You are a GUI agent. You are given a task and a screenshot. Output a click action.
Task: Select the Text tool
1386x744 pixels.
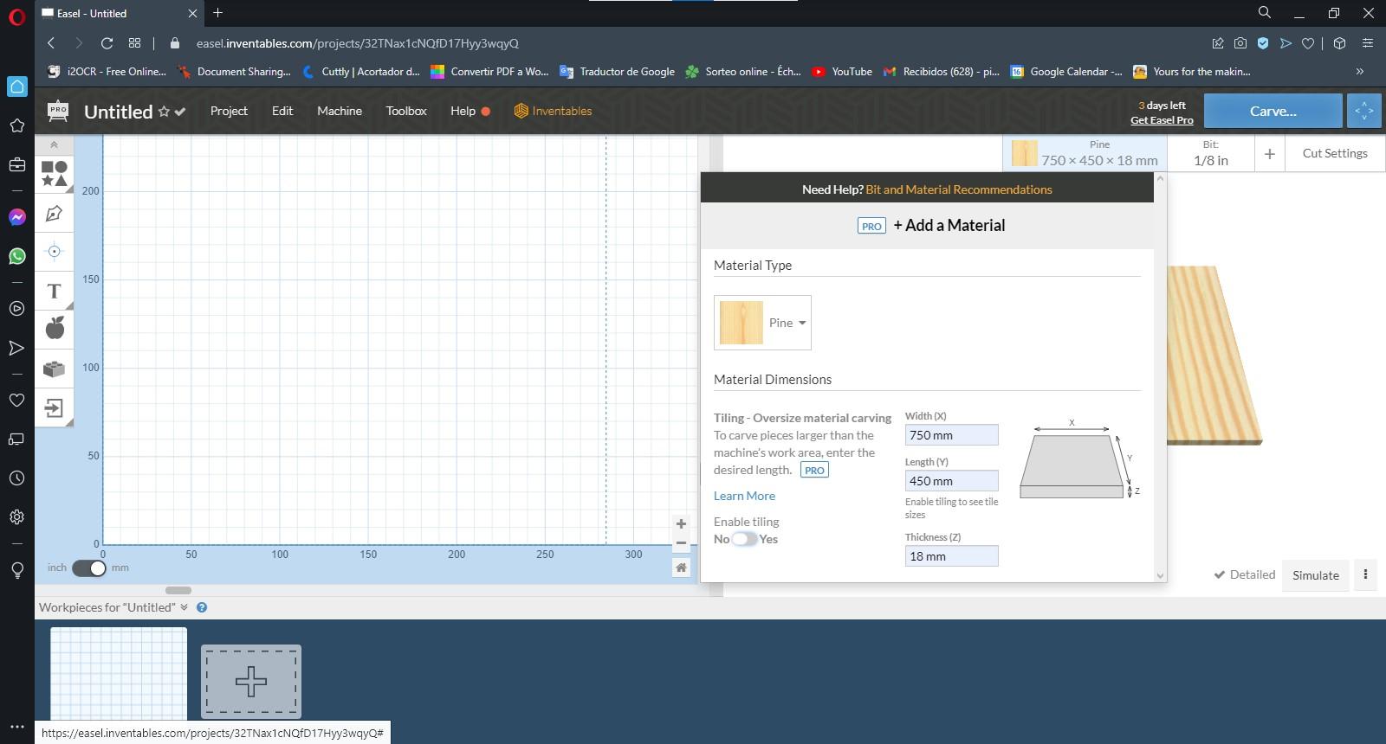[x=54, y=292]
